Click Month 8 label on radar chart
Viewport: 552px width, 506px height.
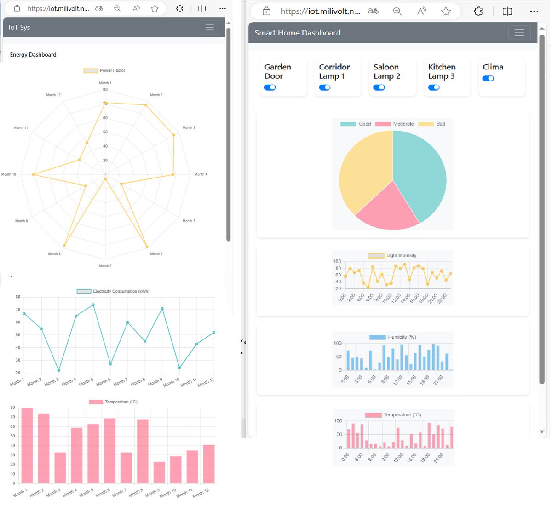coord(54,254)
